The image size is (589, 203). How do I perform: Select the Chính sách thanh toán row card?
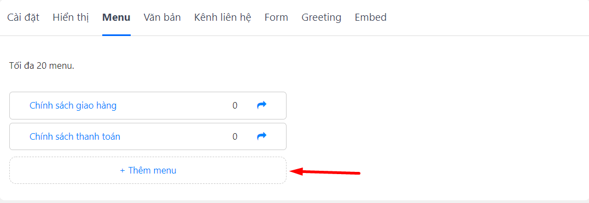(x=148, y=136)
